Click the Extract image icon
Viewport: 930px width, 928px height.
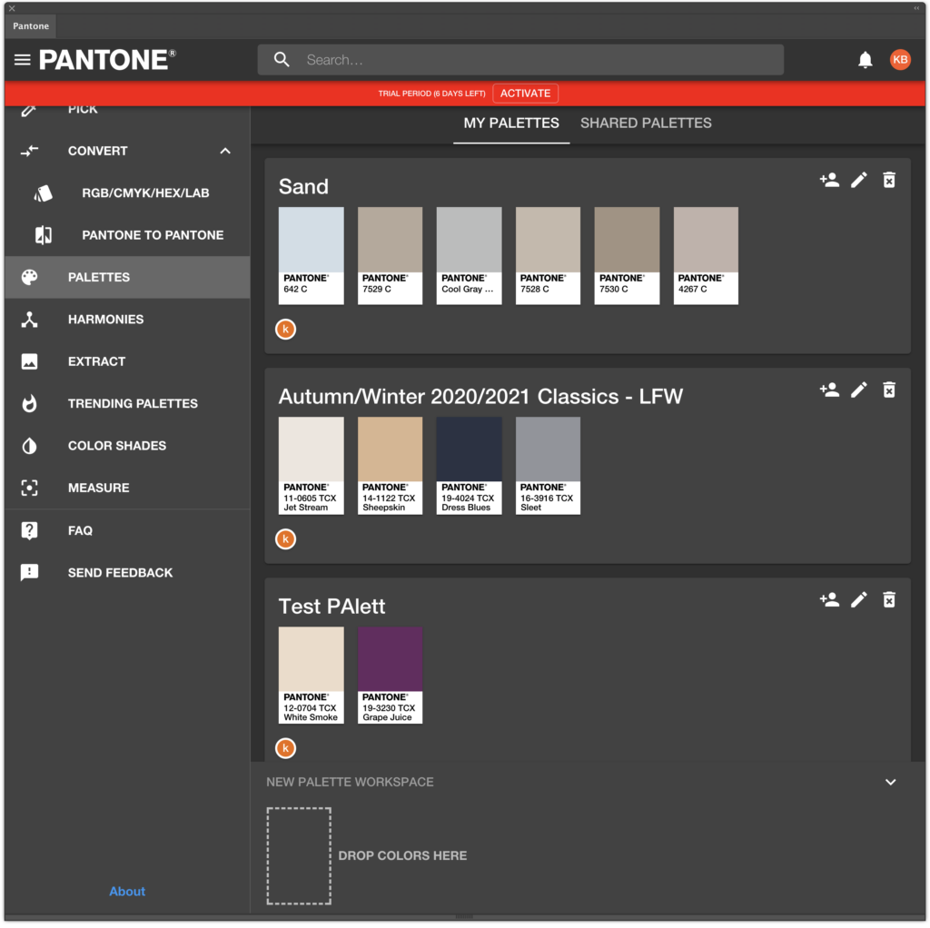click(30, 361)
